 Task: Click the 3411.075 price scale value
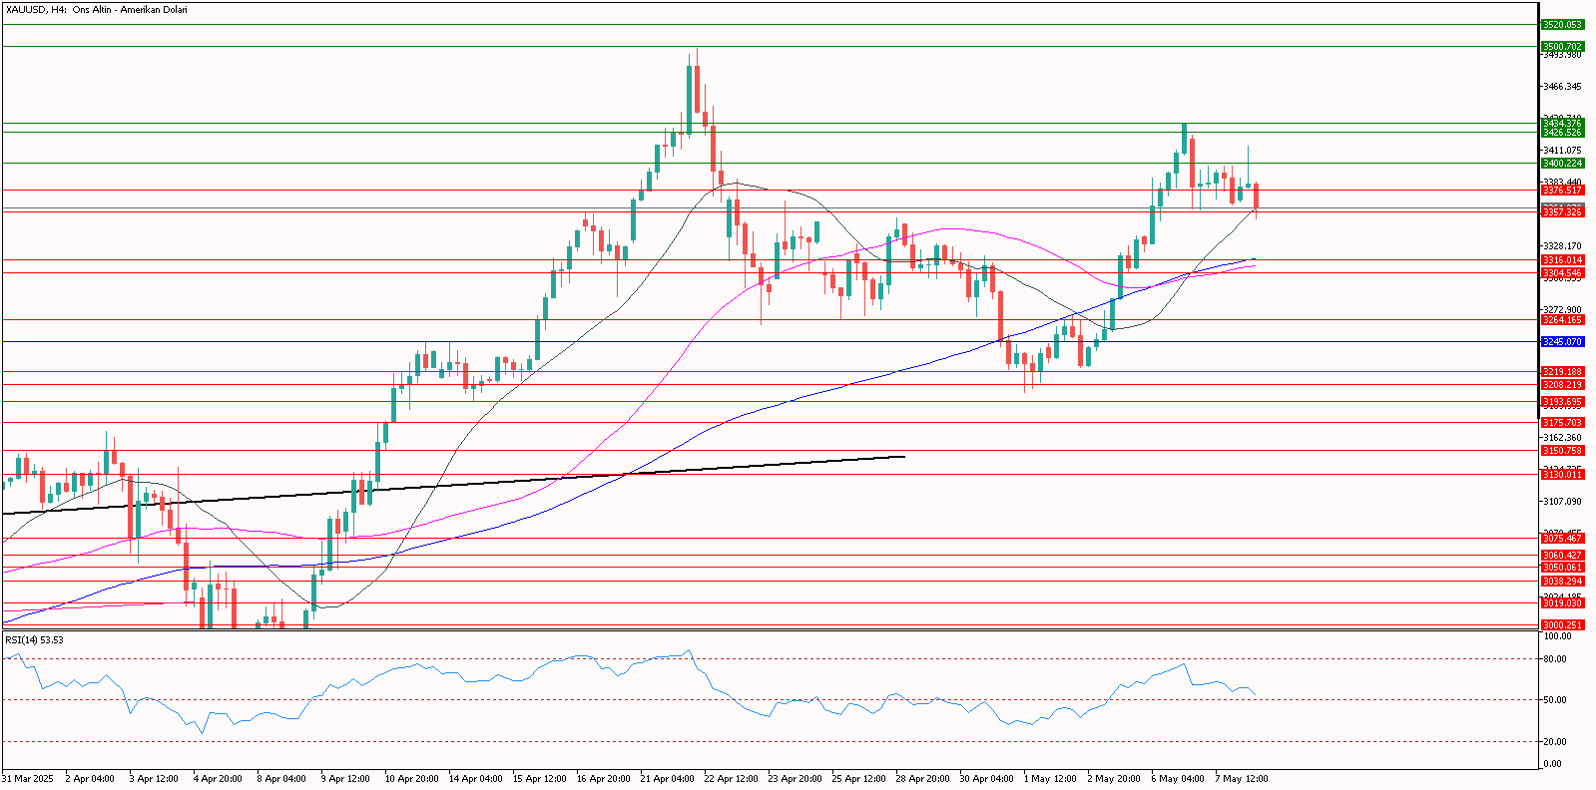pos(1563,151)
